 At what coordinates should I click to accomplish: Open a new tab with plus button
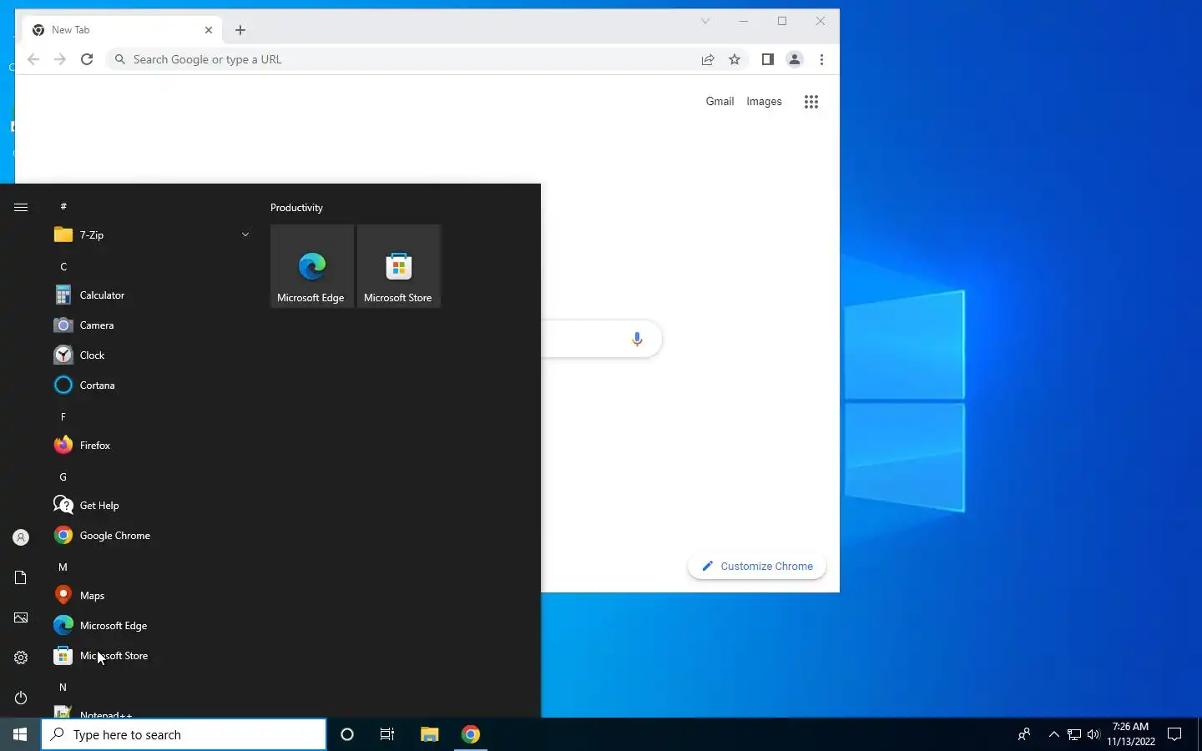click(240, 30)
